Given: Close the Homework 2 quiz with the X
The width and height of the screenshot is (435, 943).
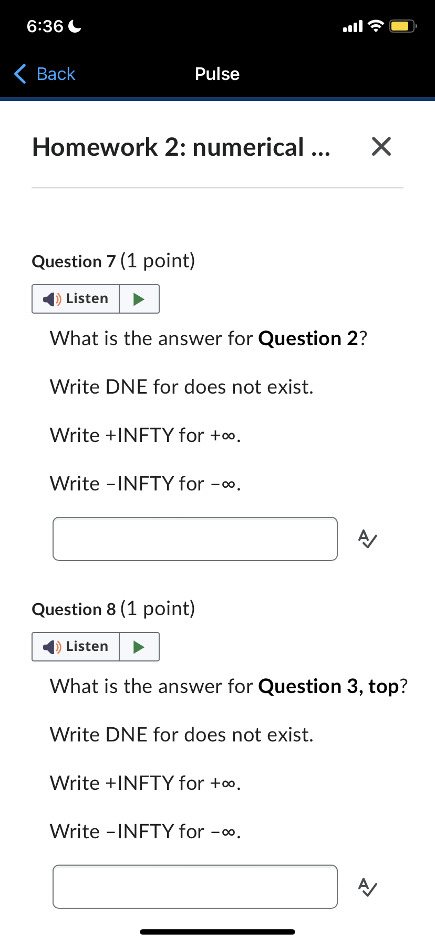Looking at the screenshot, I should click(381, 147).
